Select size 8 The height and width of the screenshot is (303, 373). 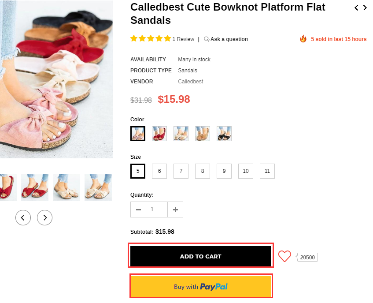pos(203,171)
